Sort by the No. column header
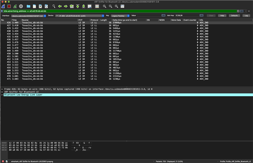This screenshot has height=163, width=253. tap(6, 20)
